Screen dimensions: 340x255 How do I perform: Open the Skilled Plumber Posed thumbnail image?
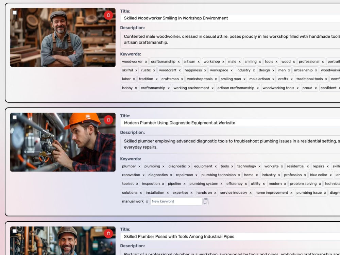(63, 241)
